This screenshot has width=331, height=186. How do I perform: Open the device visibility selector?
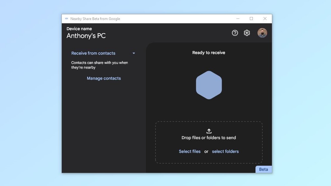pos(93,53)
